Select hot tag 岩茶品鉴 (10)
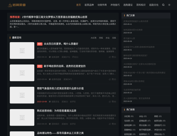The height and width of the screenshot is (136, 177). point(130,134)
